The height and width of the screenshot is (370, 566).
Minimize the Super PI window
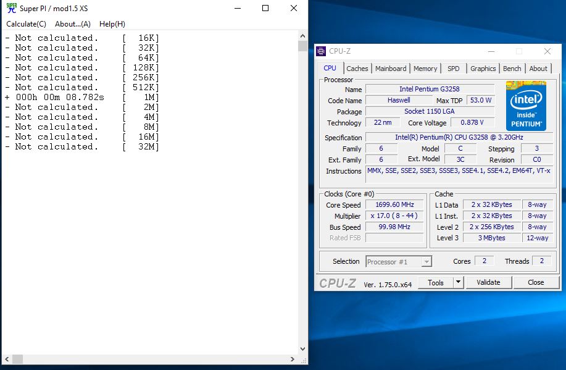coord(238,8)
